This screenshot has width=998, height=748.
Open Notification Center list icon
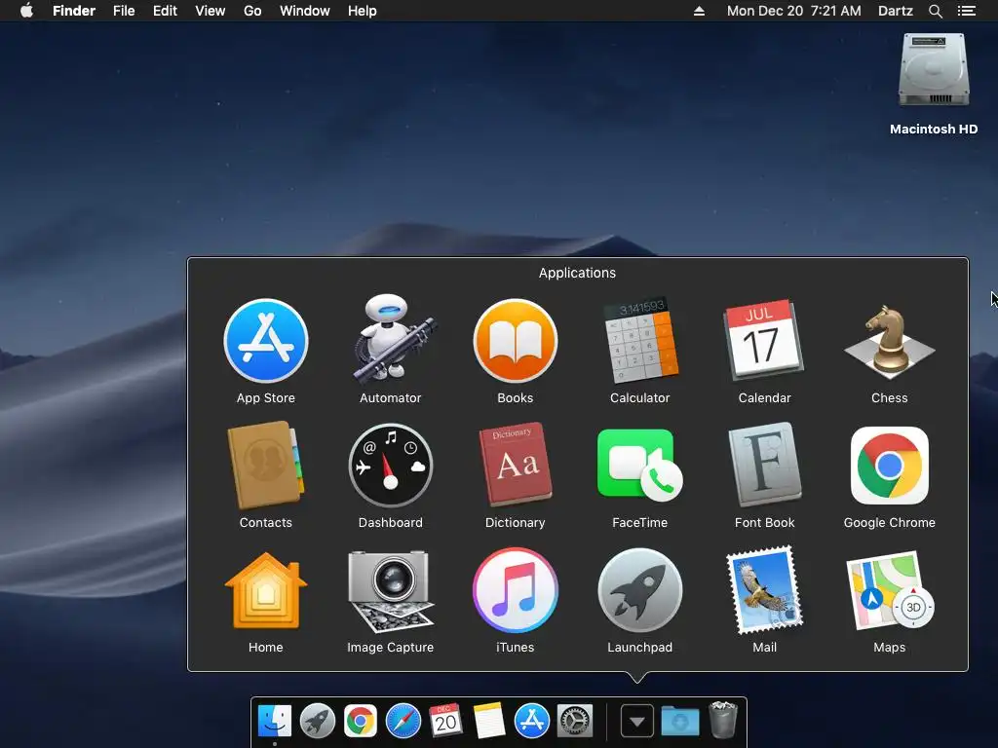click(x=966, y=11)
